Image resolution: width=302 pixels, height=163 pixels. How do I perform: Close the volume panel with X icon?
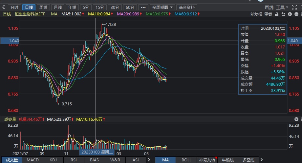pyautogui.click(x=296, y=119)
